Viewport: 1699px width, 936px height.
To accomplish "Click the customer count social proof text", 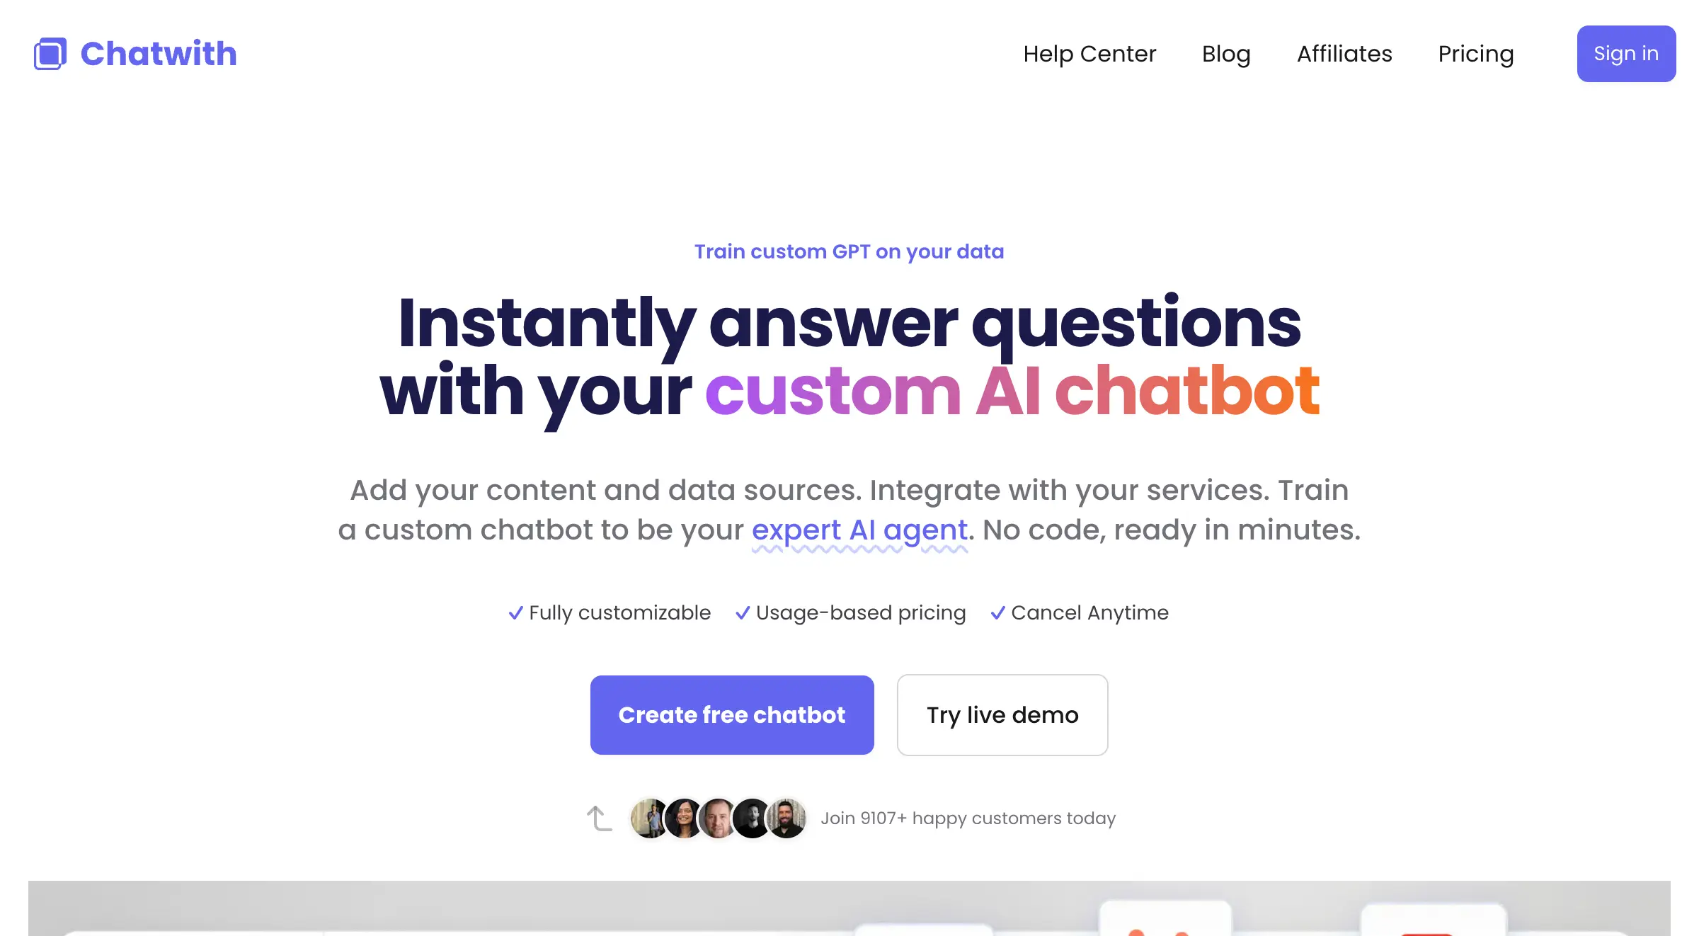I will click(x=968, y=818).
